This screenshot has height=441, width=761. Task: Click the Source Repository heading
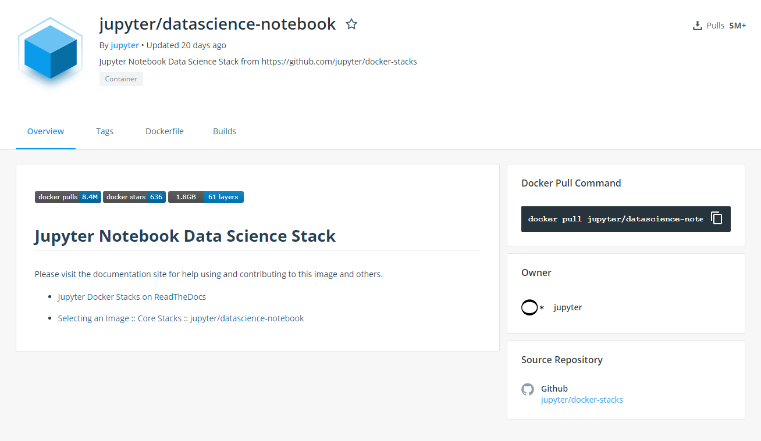pyautogui.click(x=562, y=360)
